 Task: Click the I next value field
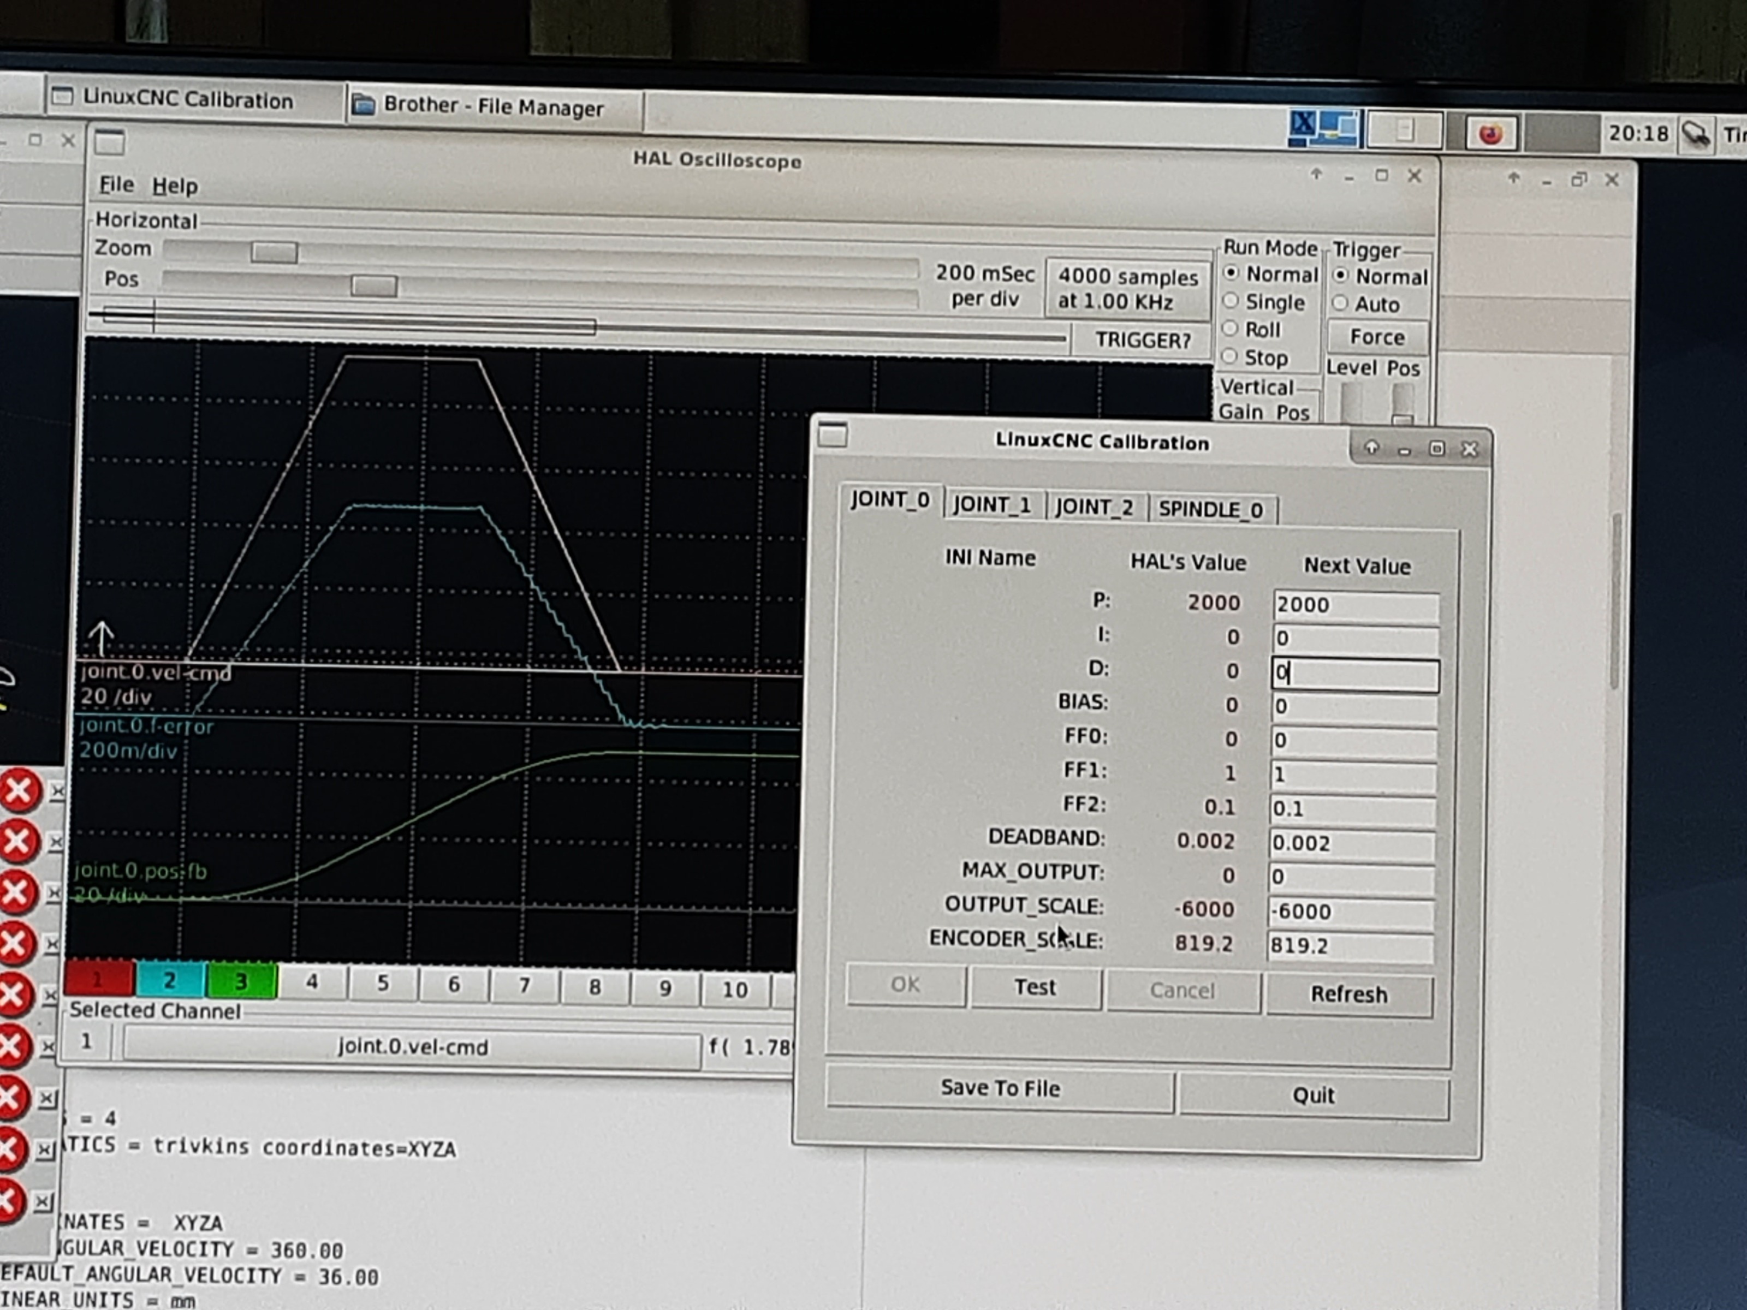[x=1354, y=640]
